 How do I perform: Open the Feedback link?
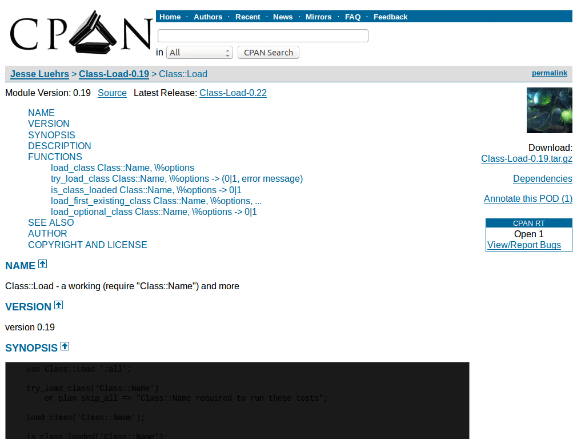(x=390, y=17)
